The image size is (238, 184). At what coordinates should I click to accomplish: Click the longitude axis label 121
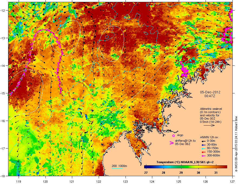72,181
